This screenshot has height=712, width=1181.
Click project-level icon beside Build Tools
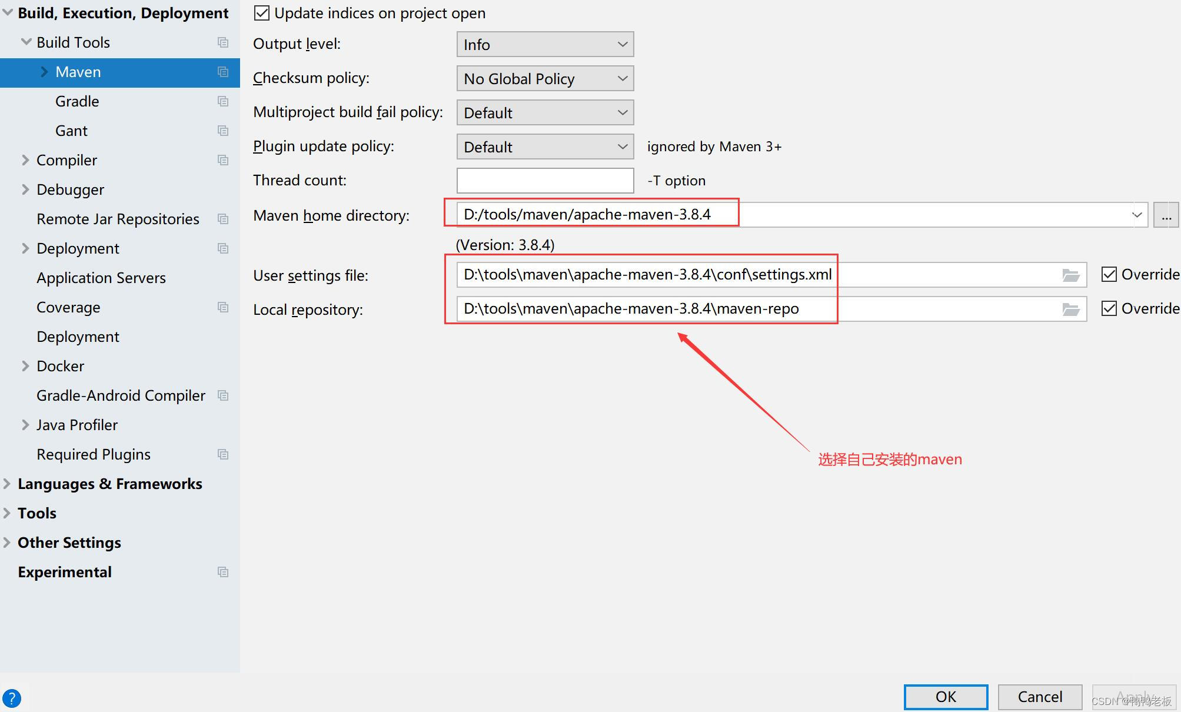coord(223,42)
